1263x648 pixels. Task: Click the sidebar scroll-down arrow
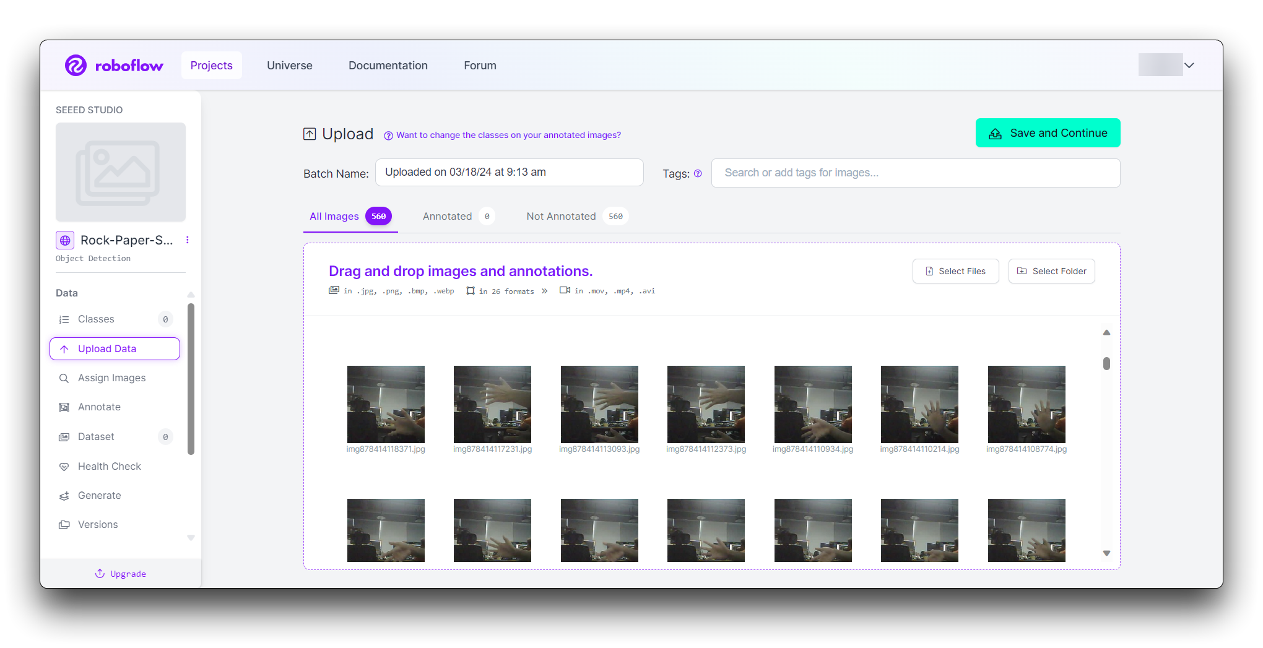(191, 538)
